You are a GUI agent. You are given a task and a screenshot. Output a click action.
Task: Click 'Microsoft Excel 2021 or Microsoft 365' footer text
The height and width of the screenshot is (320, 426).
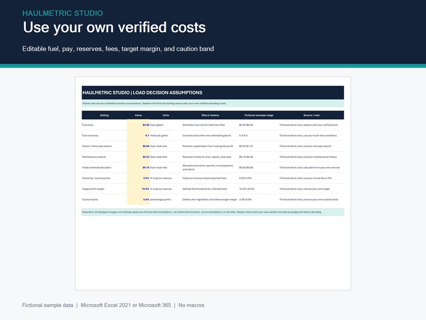click(126, 306)
